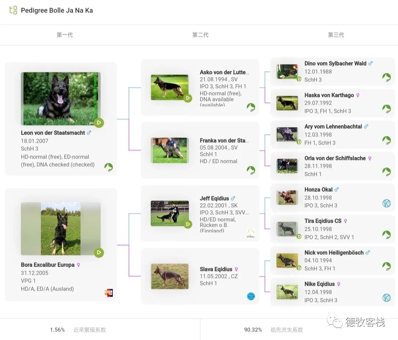Image resolution: width=398 pixels, height=340 pixels.
Task: Open Haska von Karthago name link
Action: (329, 95)
